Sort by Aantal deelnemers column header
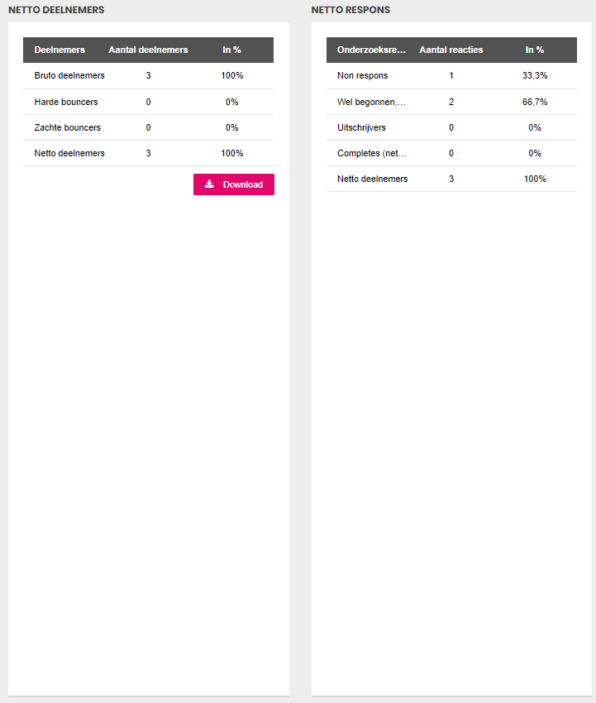Image resolution: width=596 pixels, height=703 pixels. pyautogui.click(x=148, y=50)
